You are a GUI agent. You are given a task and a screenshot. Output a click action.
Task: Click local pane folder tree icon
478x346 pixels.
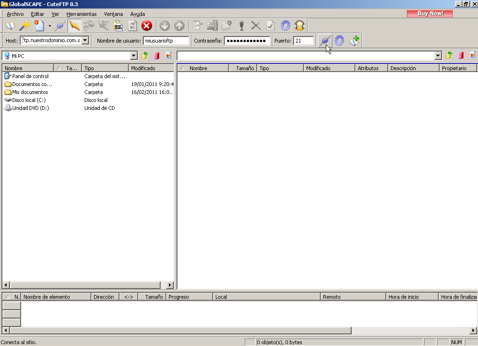click(x=168, y=56)
